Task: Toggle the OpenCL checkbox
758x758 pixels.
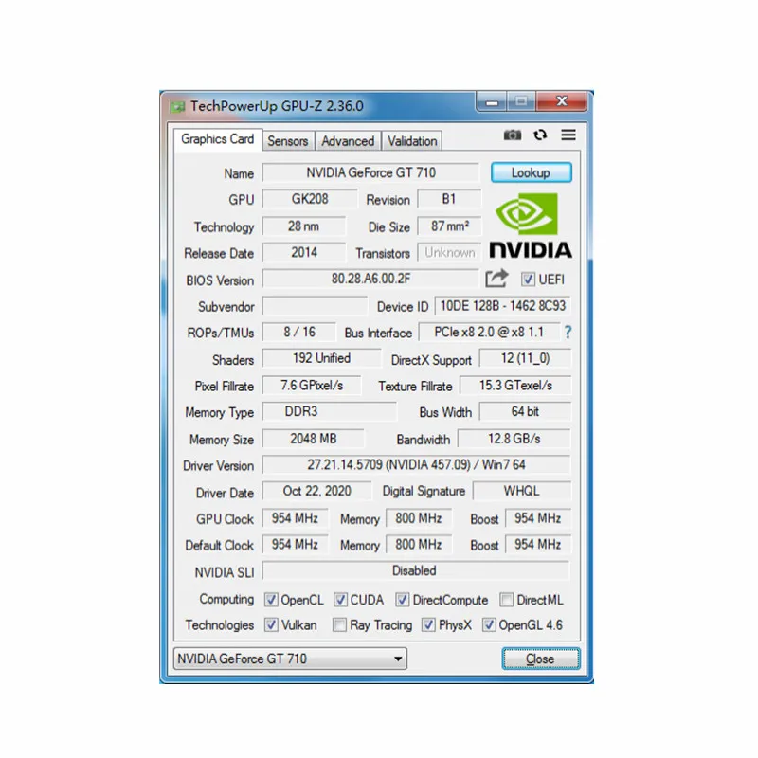Action: [x=271, y=600]
